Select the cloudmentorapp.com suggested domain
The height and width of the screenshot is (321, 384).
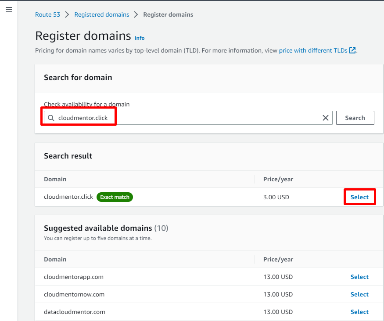click(359, 277)
